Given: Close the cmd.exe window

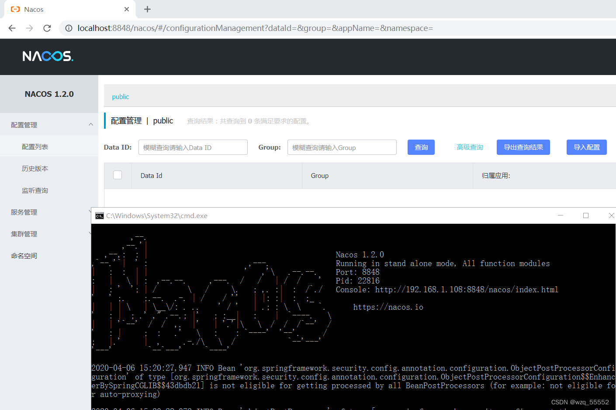Looking at the screenshot, I should tap(611, 215).
